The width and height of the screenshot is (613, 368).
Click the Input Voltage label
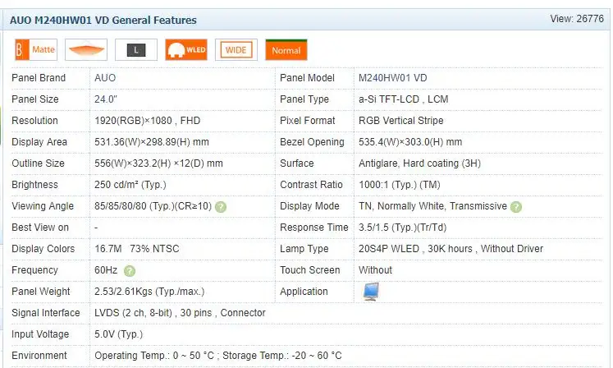[x=40, y=334]
